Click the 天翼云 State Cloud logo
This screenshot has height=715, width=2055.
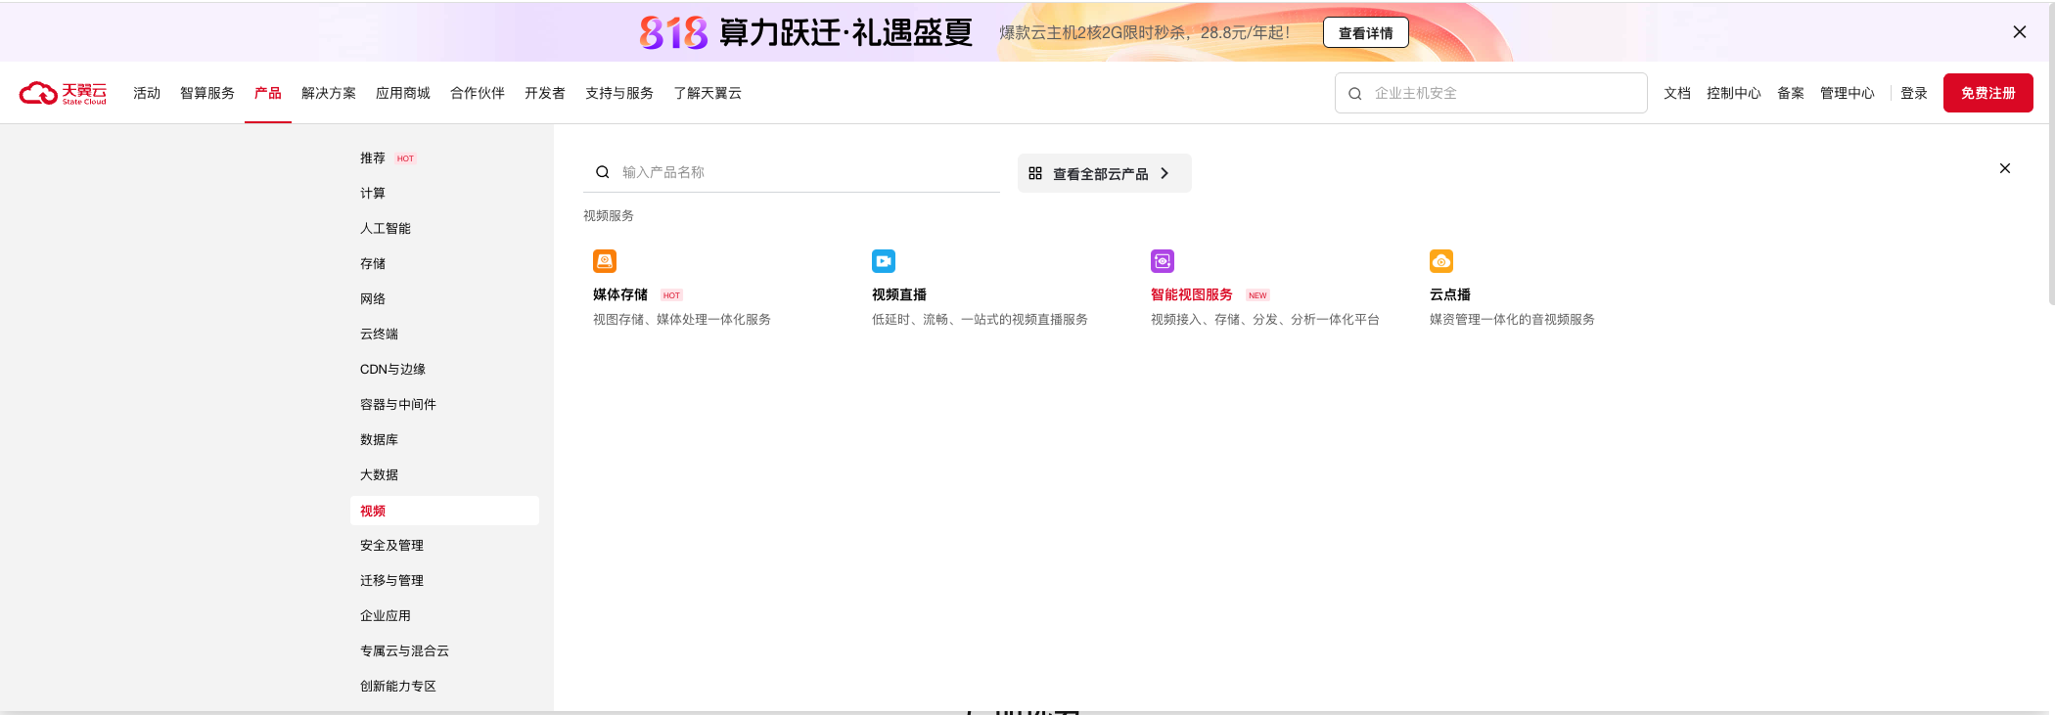(63, 93)
